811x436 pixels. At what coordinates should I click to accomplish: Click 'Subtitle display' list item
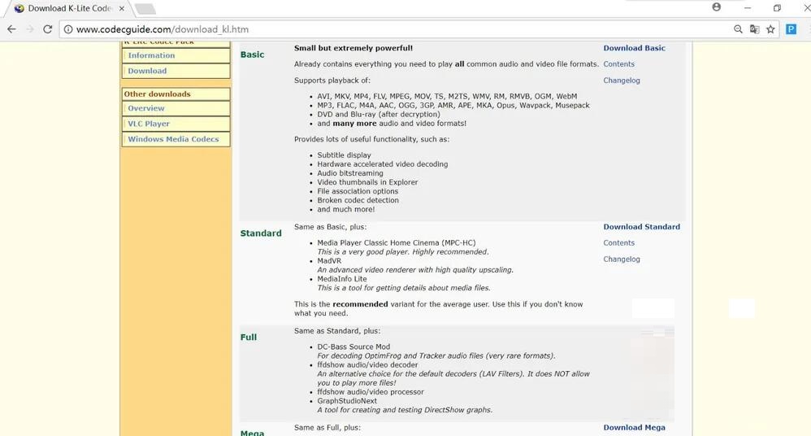pyautogui.click(x=344, y=155)
